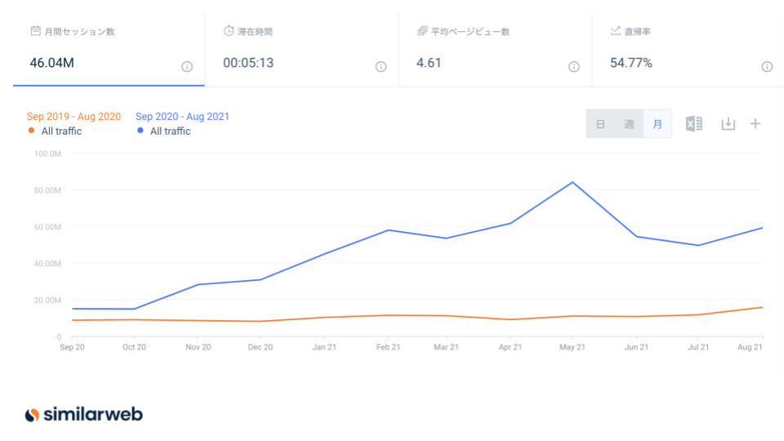This screenshot has width=784, height=441.
Task: Click info icon in 直帰率 card
Action: point(767,67)
